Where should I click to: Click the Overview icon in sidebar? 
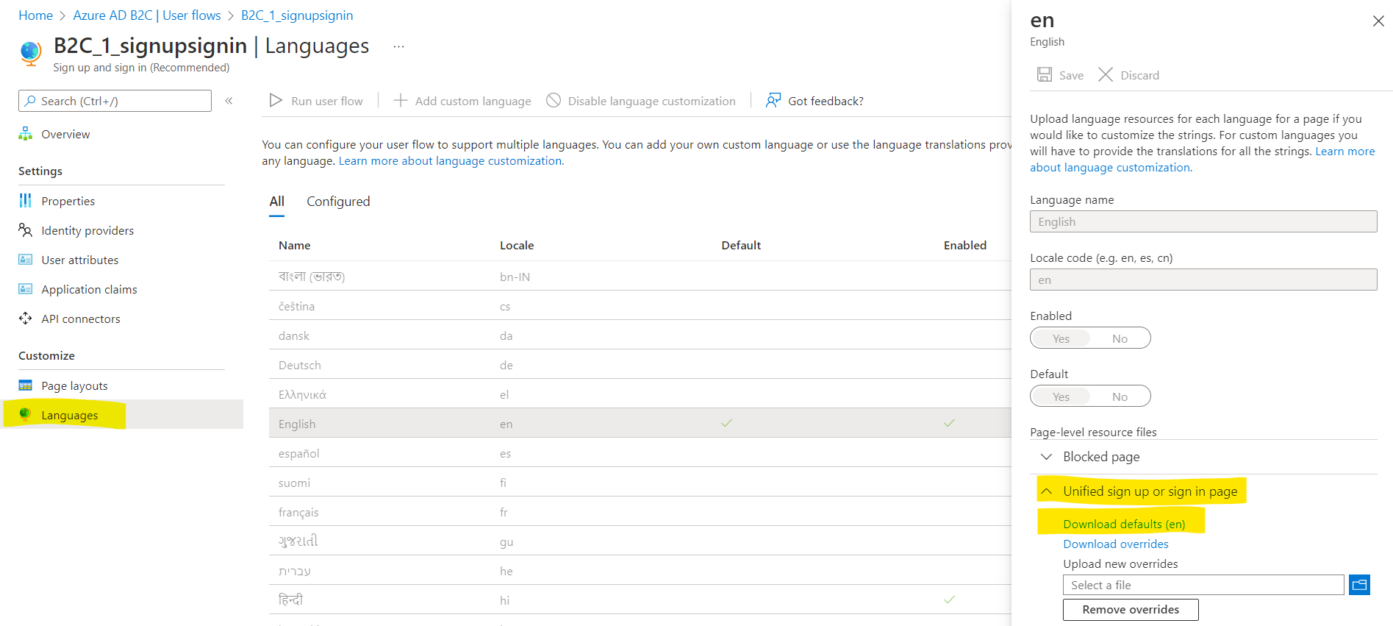pyautogui.click(x=26, y=134)
